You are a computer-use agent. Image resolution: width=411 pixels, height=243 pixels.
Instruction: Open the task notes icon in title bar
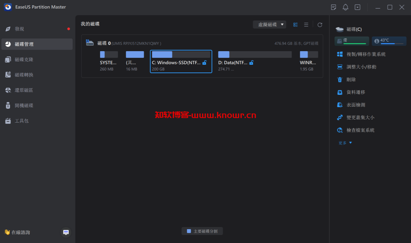coord(333,7)
